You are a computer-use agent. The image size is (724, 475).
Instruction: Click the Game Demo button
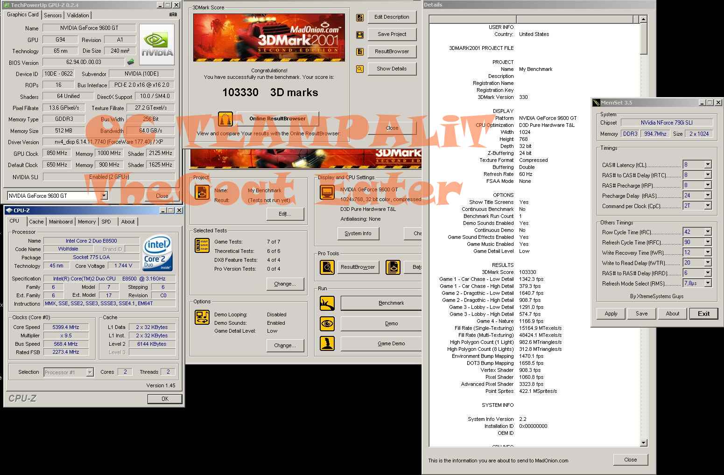(x=381, y=344)
